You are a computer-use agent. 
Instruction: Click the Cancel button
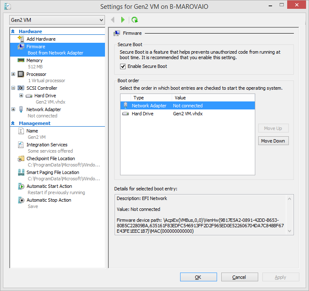coord(239,277)
